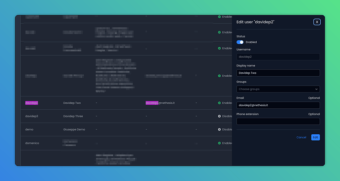Click enabled status icon in domenico row

point(219,143)
